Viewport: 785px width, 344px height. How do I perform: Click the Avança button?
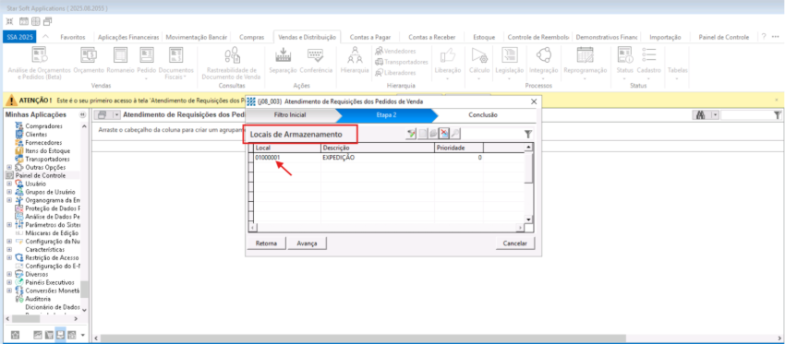[x=308, y=243]
